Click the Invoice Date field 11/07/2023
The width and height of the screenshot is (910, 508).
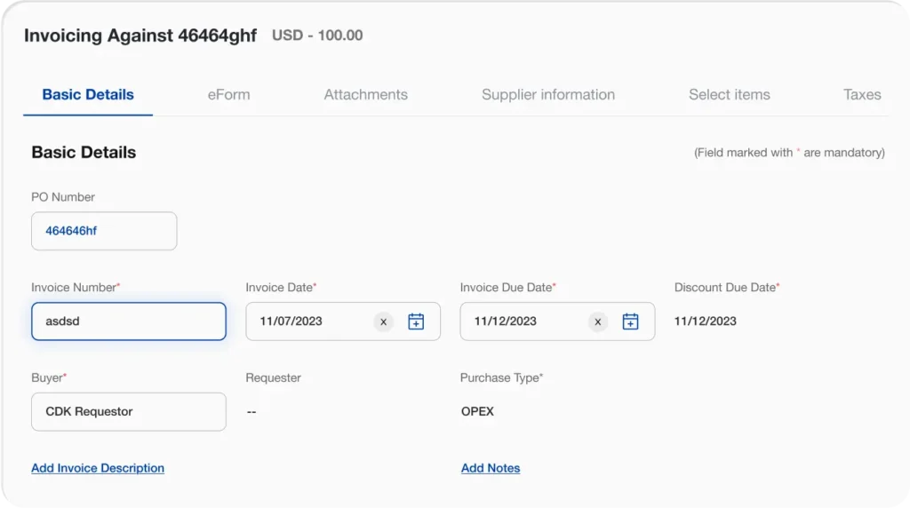[343, 321]
